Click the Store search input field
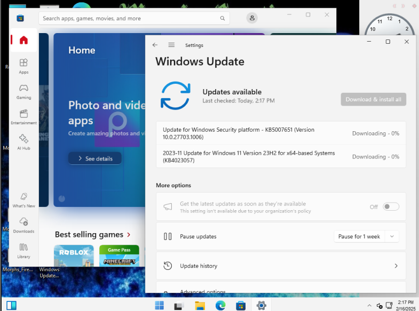 134,18
